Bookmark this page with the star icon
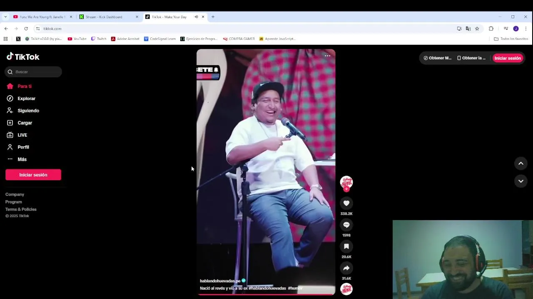This screenshot has width=533, height=299. click(477, 29)
